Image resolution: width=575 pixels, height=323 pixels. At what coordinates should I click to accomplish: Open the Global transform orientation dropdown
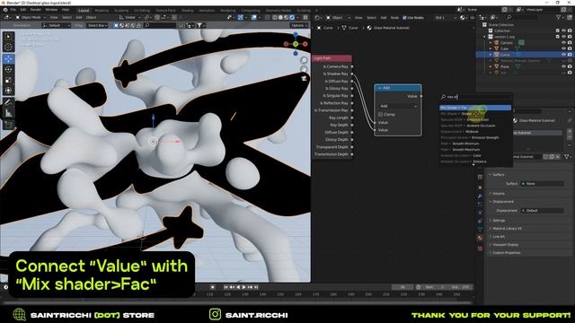[130, 17]
